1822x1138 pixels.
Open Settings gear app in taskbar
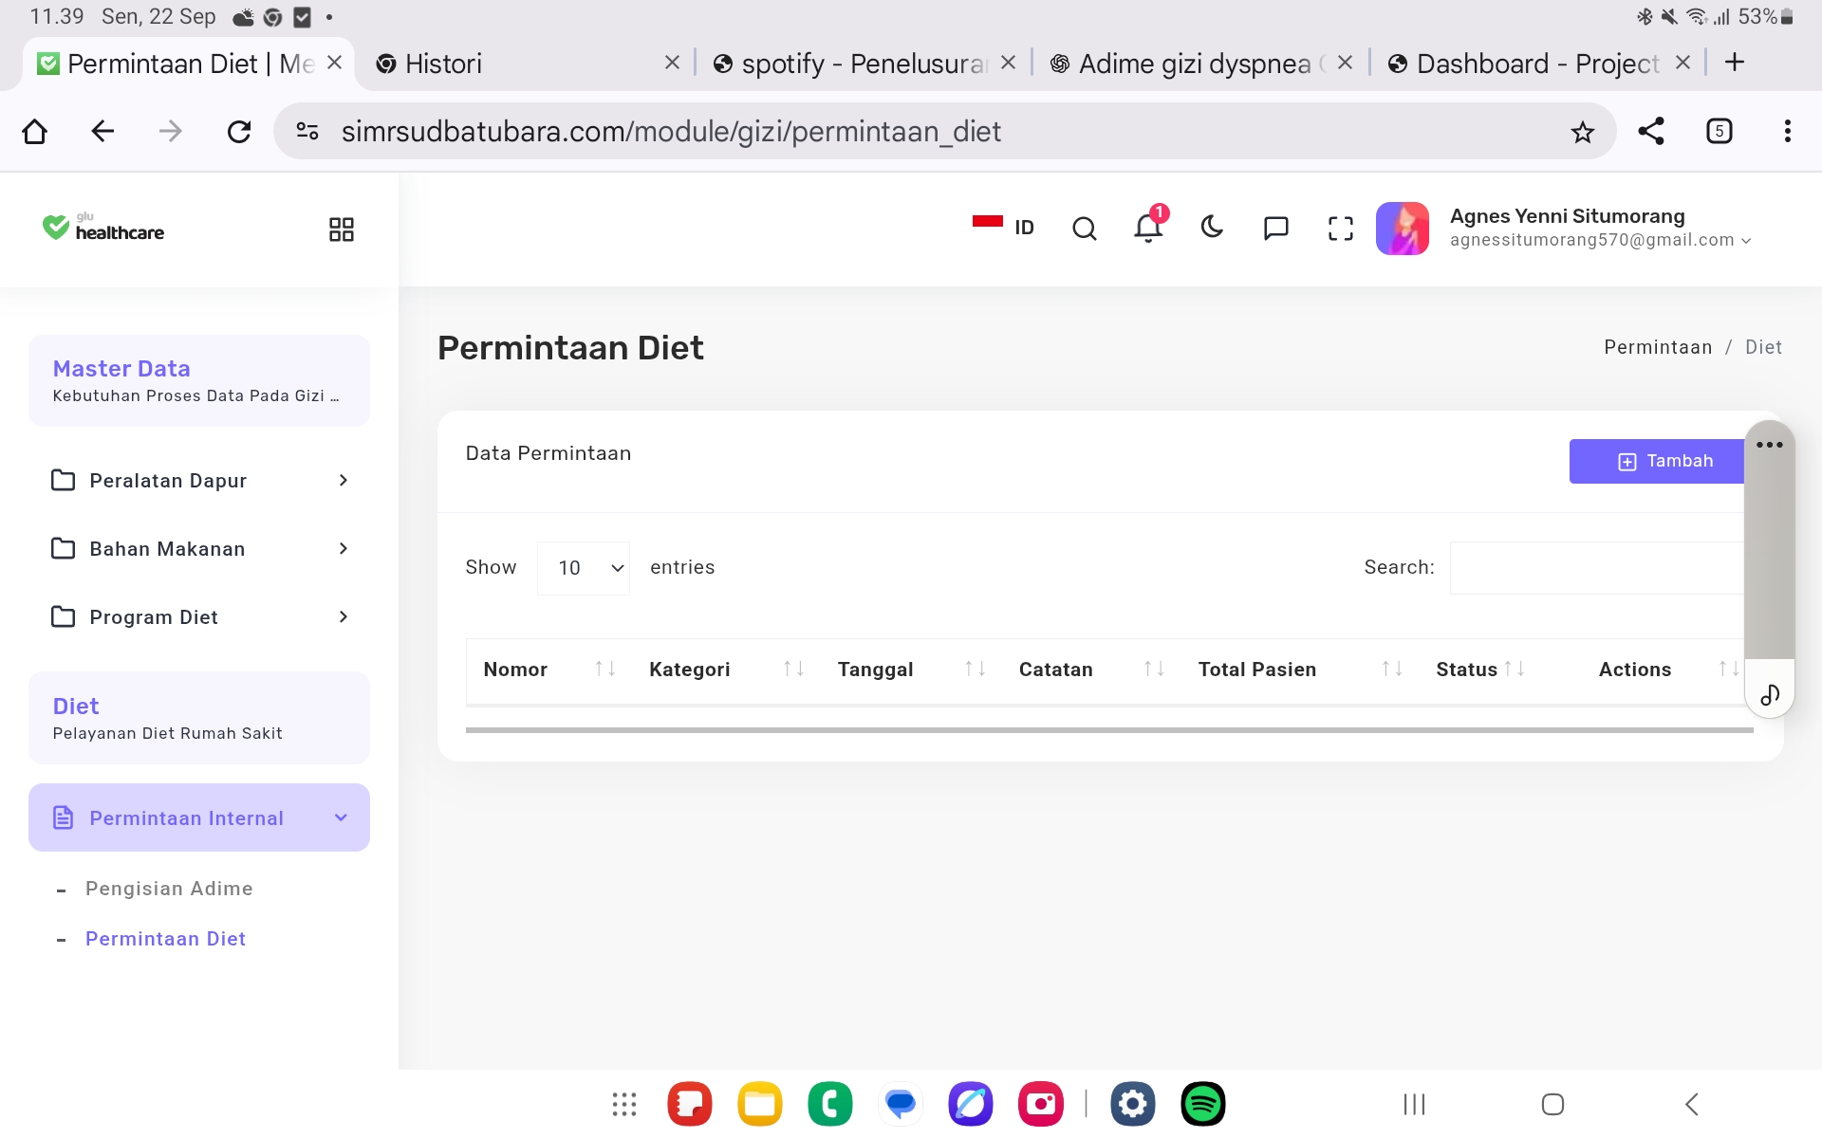click(x=1133, y=1104)
